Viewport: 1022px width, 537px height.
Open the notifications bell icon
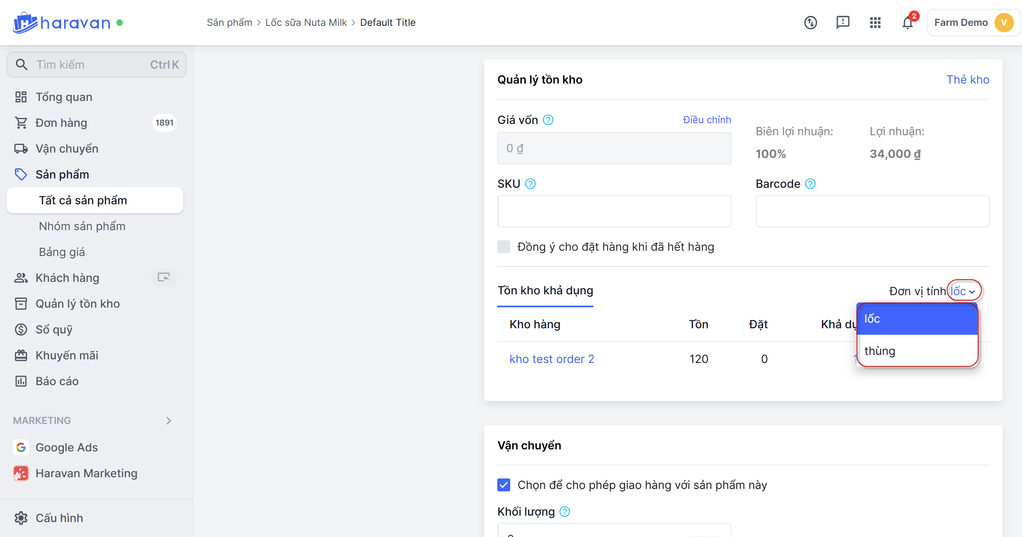pyautogui.click(x=907, y=23)
